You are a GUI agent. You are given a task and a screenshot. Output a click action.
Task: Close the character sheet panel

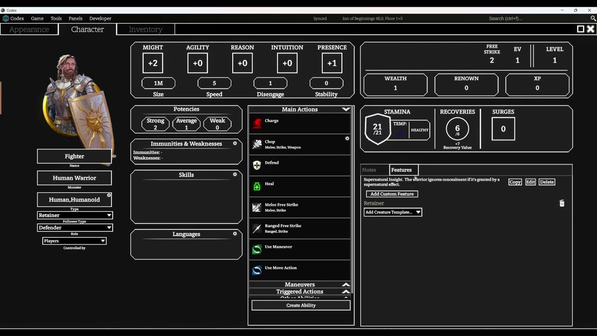[x=590, y=29]
